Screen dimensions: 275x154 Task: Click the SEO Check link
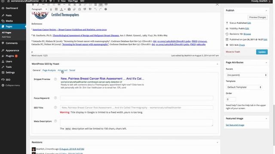coord(241,45)
